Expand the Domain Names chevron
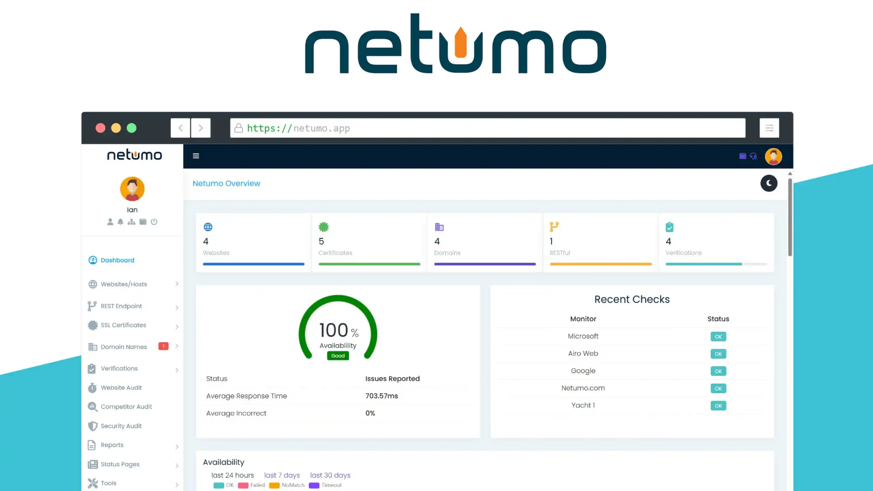This screenshot has width=873, height=491. click(x=177, y=346)
